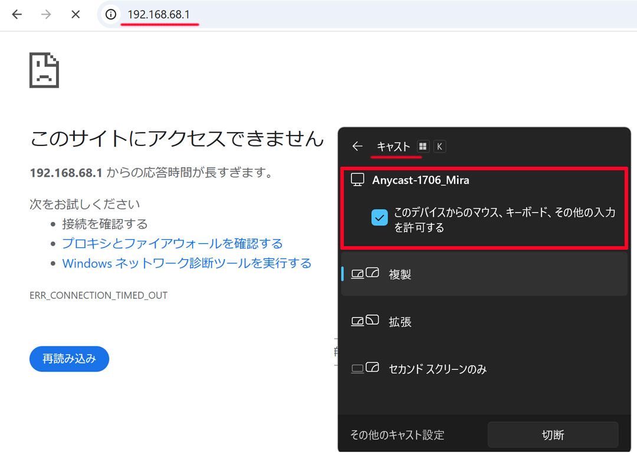
Task: Click the monitor icon beside Anycast-1706_Mira
Action: (357, 180)
